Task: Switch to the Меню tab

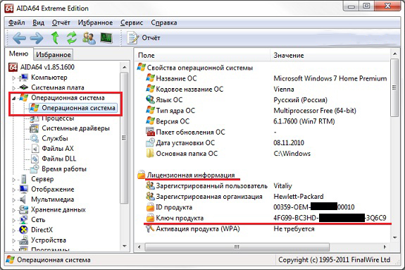Action: (x=18, y=54)
